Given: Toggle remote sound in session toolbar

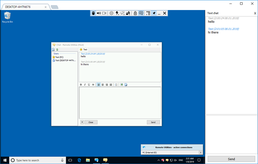Looking at the screenshot, I should pyautogui.click(x=99, y=13).
